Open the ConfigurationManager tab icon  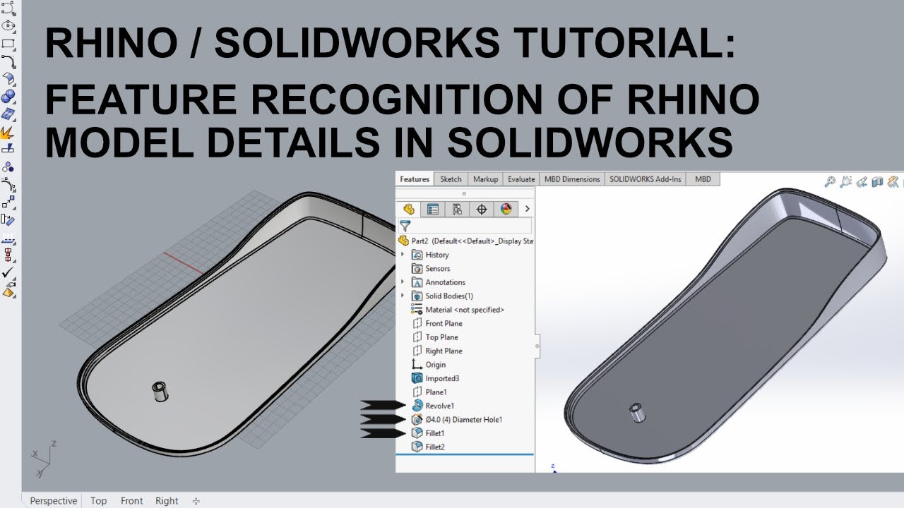tap(458, 209)
